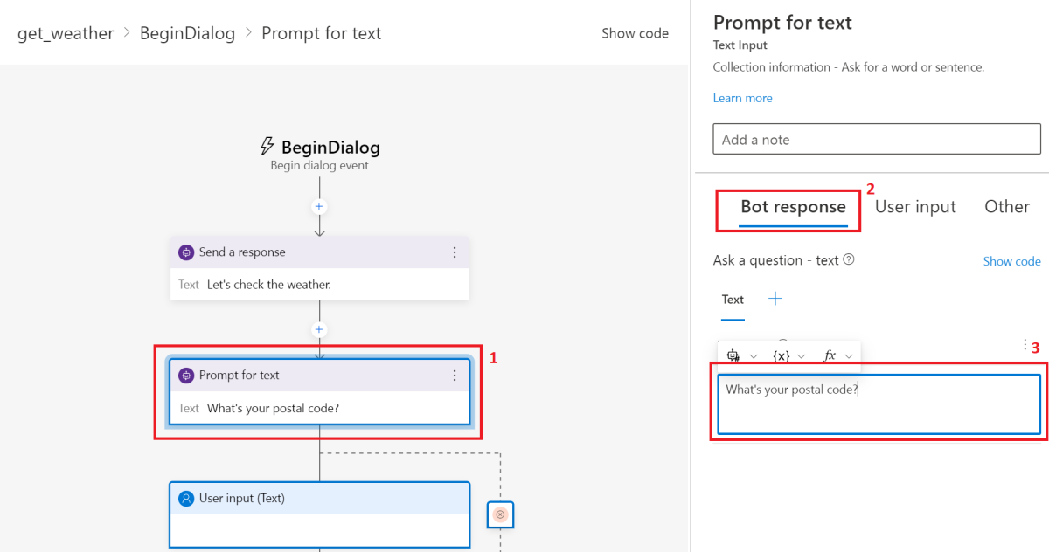This screenshot has height=552, width=1049.
Task: Open the ellipsis menu above the response editor
Action: [x=1026, y=343]
